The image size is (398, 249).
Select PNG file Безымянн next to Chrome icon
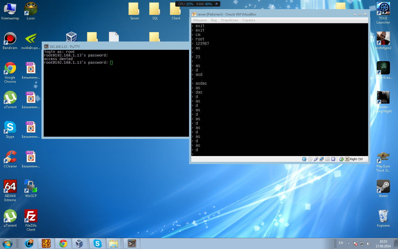point(31,71)
